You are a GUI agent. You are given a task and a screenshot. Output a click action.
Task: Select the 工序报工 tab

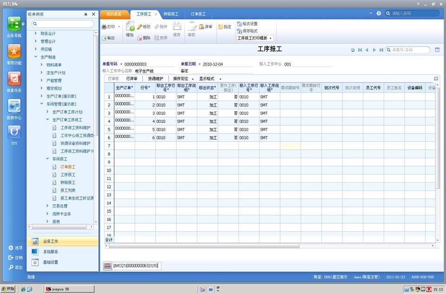click(144, 14)
